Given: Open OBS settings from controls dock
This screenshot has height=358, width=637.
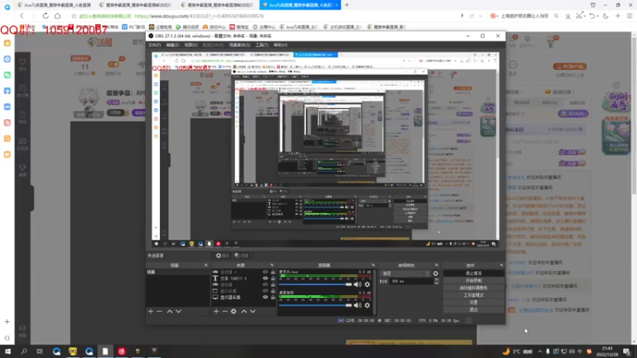Looking at the screenshot, I should (473, 302).
